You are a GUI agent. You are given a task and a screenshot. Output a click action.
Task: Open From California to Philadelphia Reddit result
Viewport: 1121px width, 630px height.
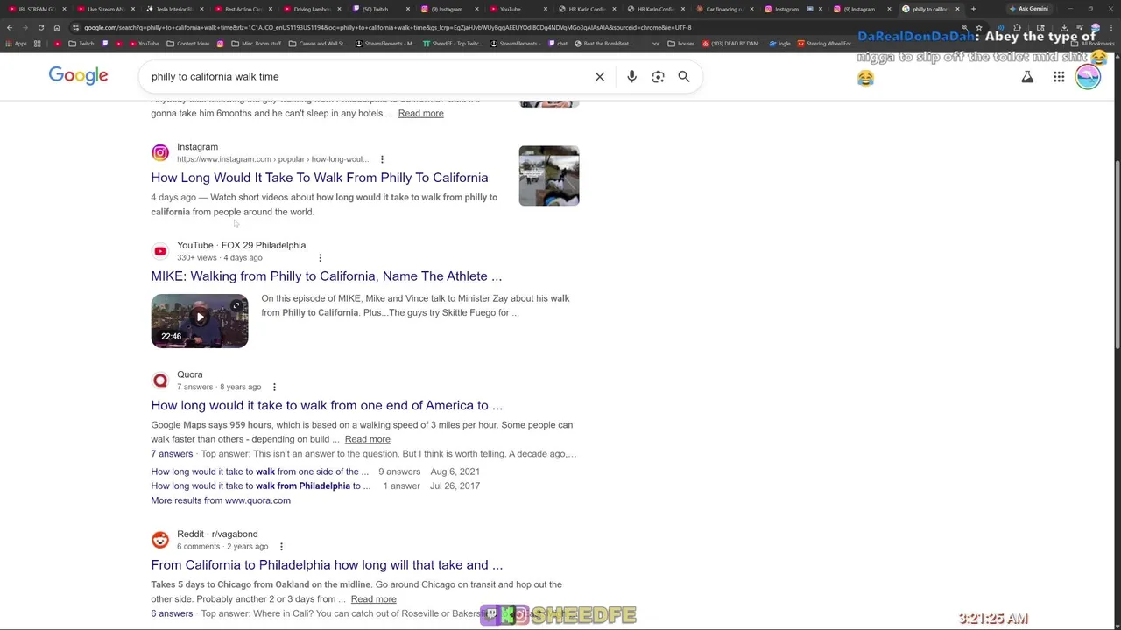(x=327, y=565)
